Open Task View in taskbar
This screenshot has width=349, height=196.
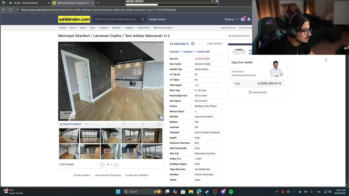tap(167, 192)
